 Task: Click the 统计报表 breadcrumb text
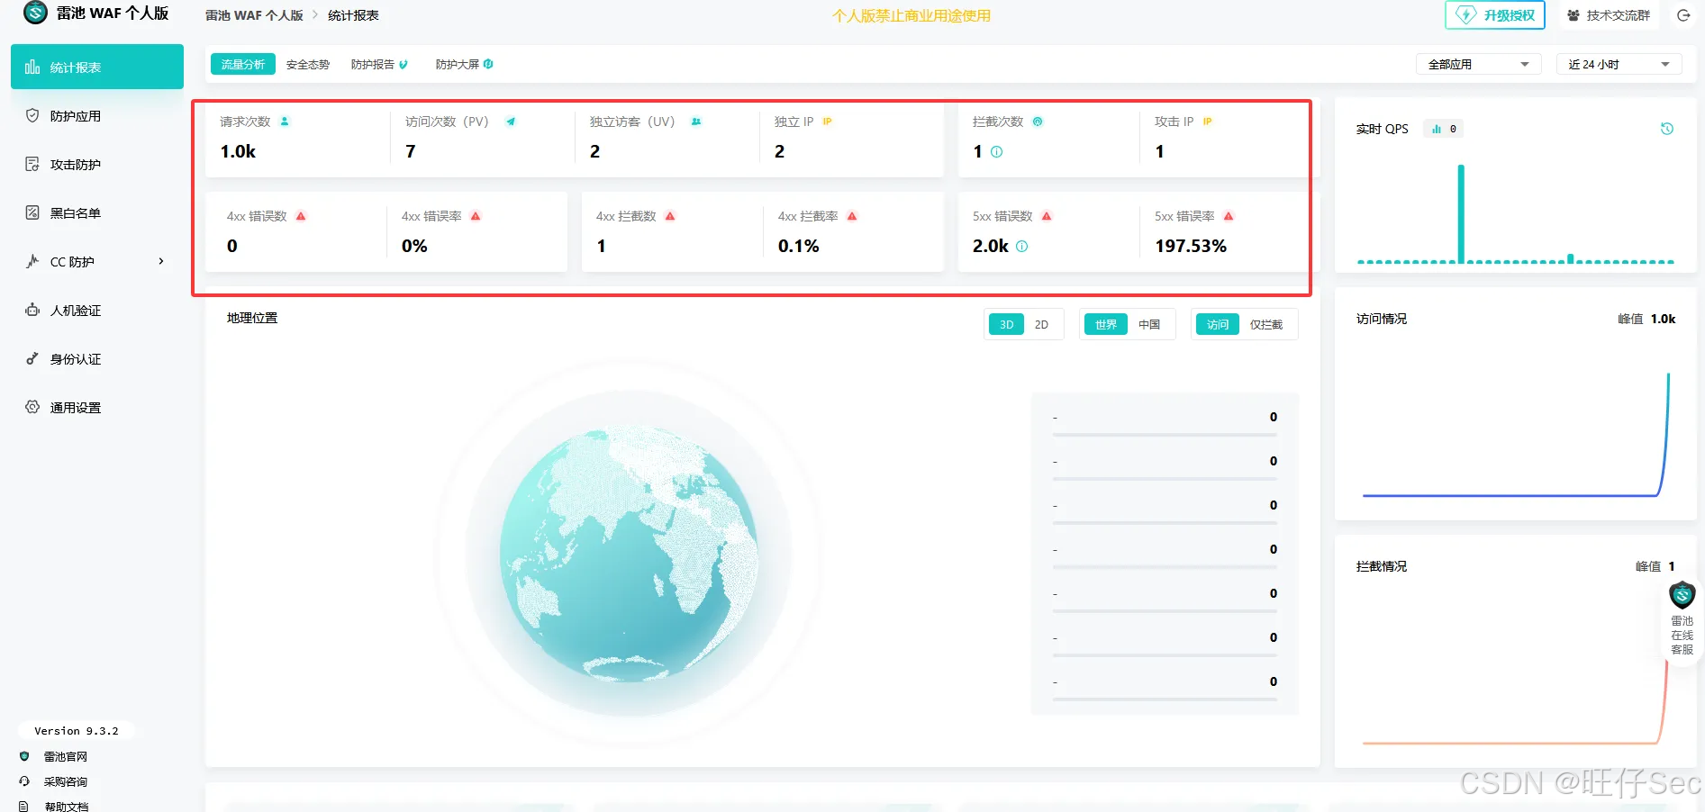pyautogui.click(x=353, y=15)
